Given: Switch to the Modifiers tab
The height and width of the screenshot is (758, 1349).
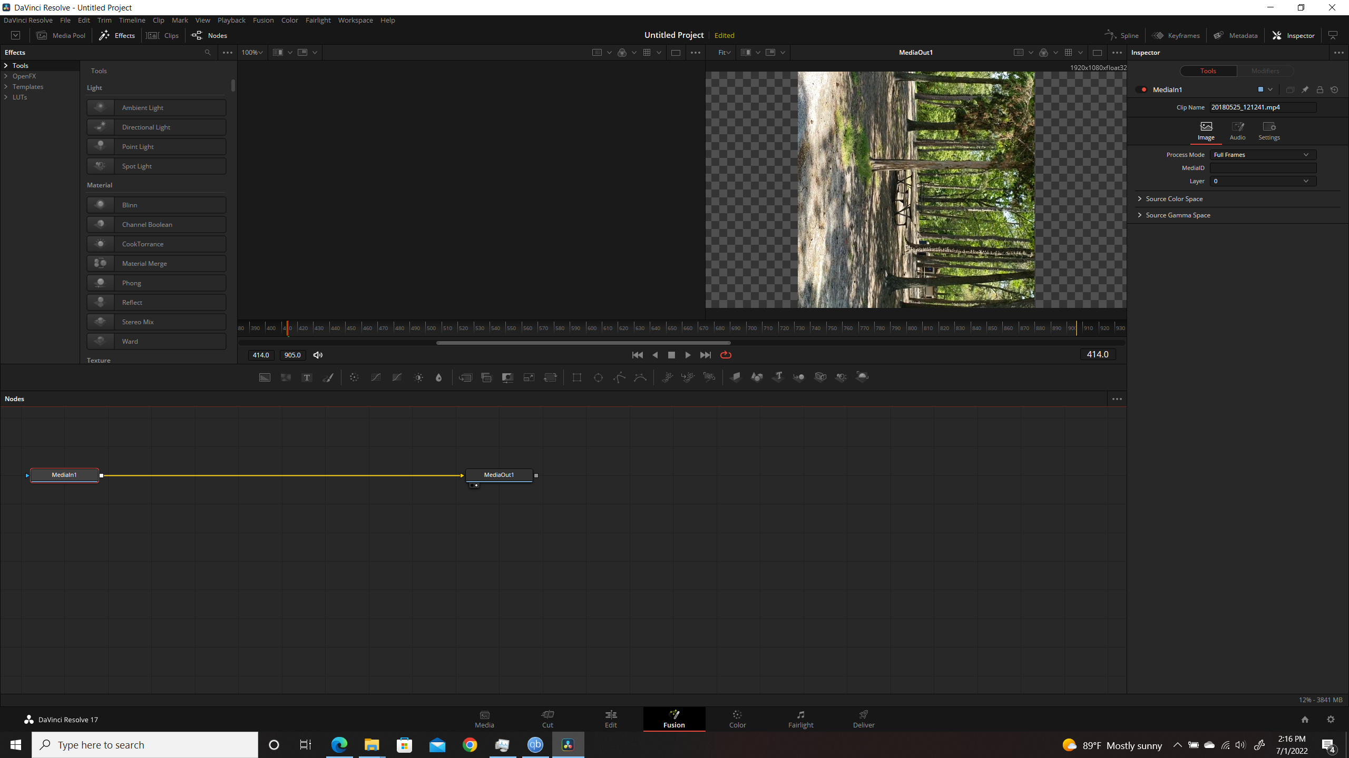Looking at the screenshot, I should coord(1265,71).
